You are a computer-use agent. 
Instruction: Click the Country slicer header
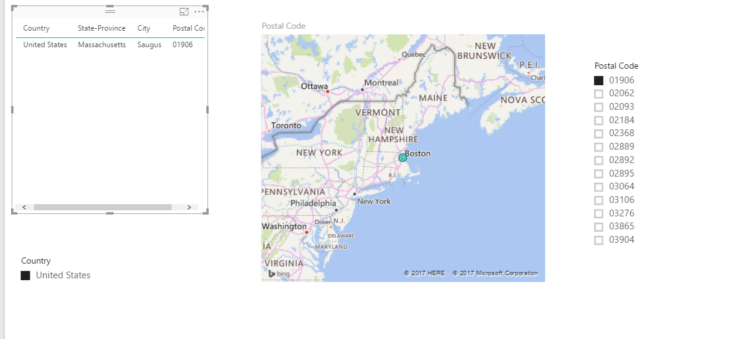(x=36, y=261)
